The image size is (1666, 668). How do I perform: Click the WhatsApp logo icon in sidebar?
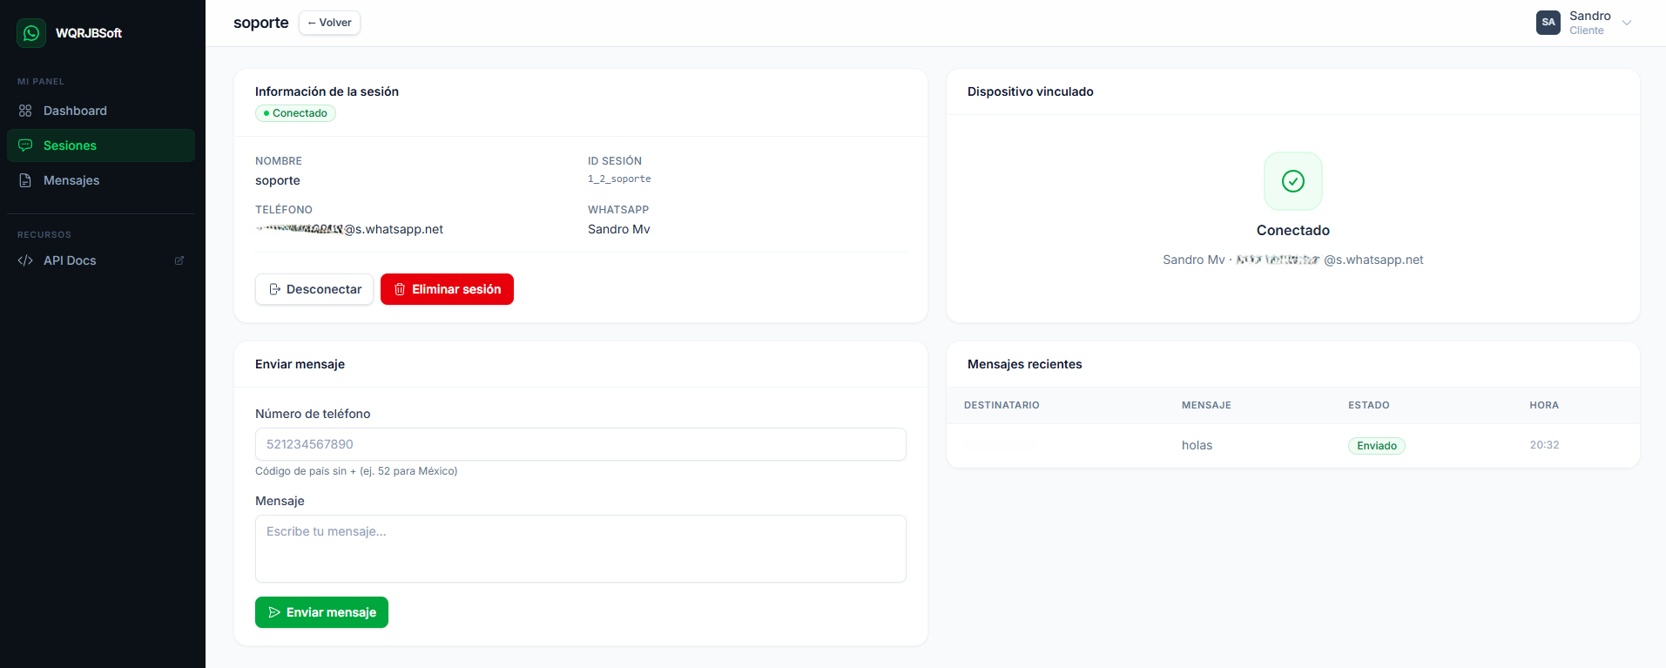click(x=31, y=33)
